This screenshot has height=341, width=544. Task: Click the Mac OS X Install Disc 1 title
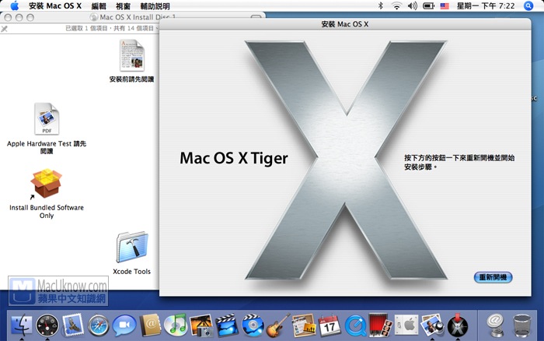138,16
